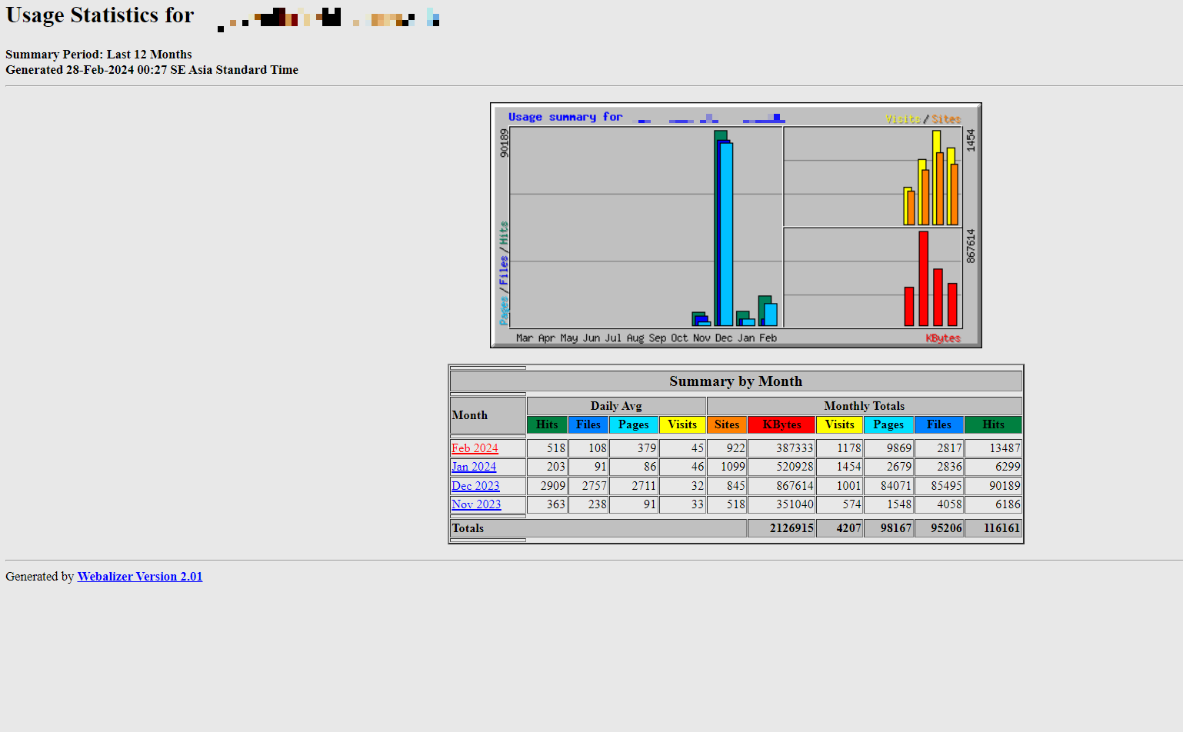The height and width of the screenshot is (732, 1183).
Task: Click the "Monthly Totals" group header
Action: click(x=865, y=406)
